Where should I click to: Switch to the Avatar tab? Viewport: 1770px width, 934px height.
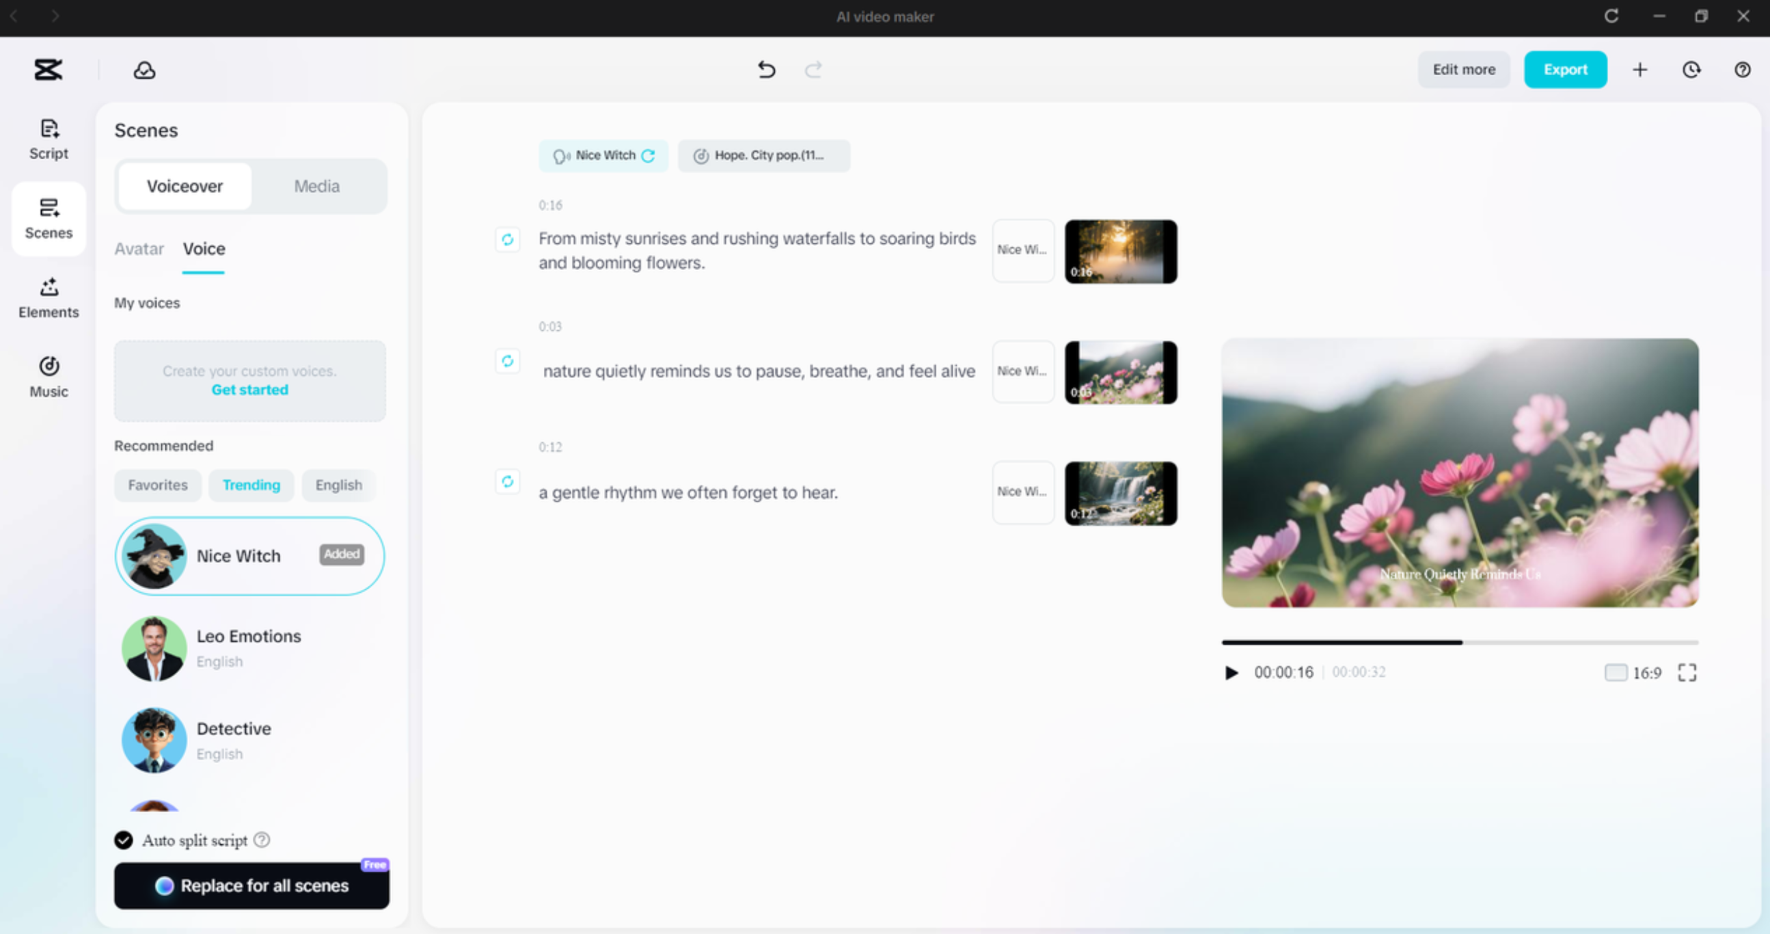pos(139,249)
